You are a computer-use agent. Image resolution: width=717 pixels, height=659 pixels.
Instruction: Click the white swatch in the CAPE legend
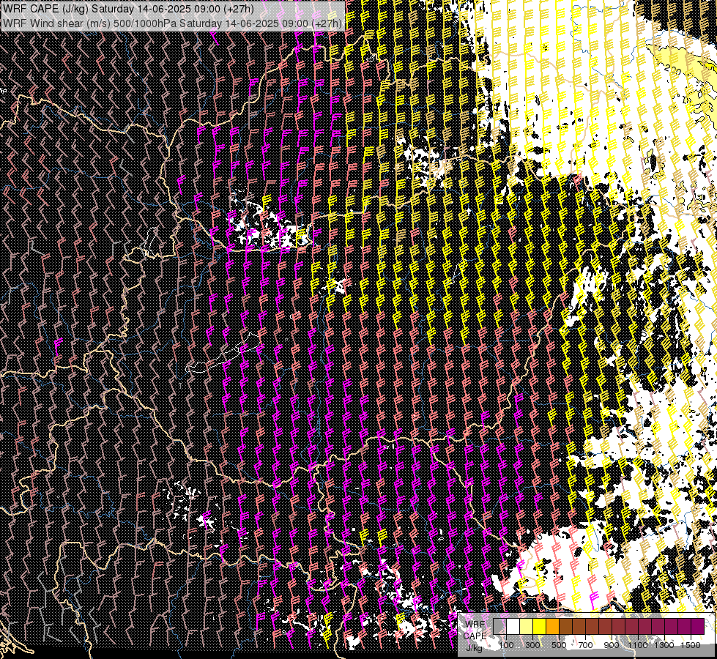tap(513, 626)
